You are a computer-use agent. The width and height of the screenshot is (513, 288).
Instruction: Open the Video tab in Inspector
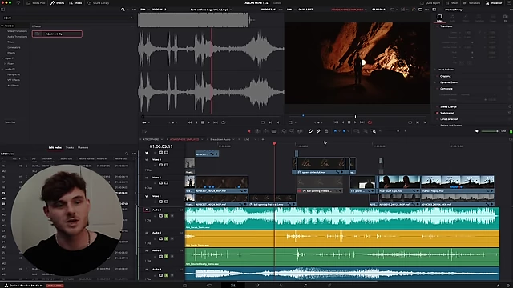point(440,18)
